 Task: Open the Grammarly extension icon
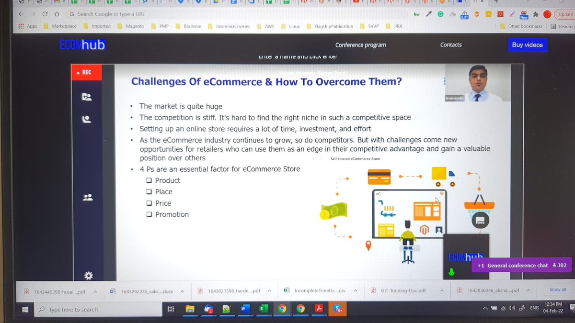point(440,14)
